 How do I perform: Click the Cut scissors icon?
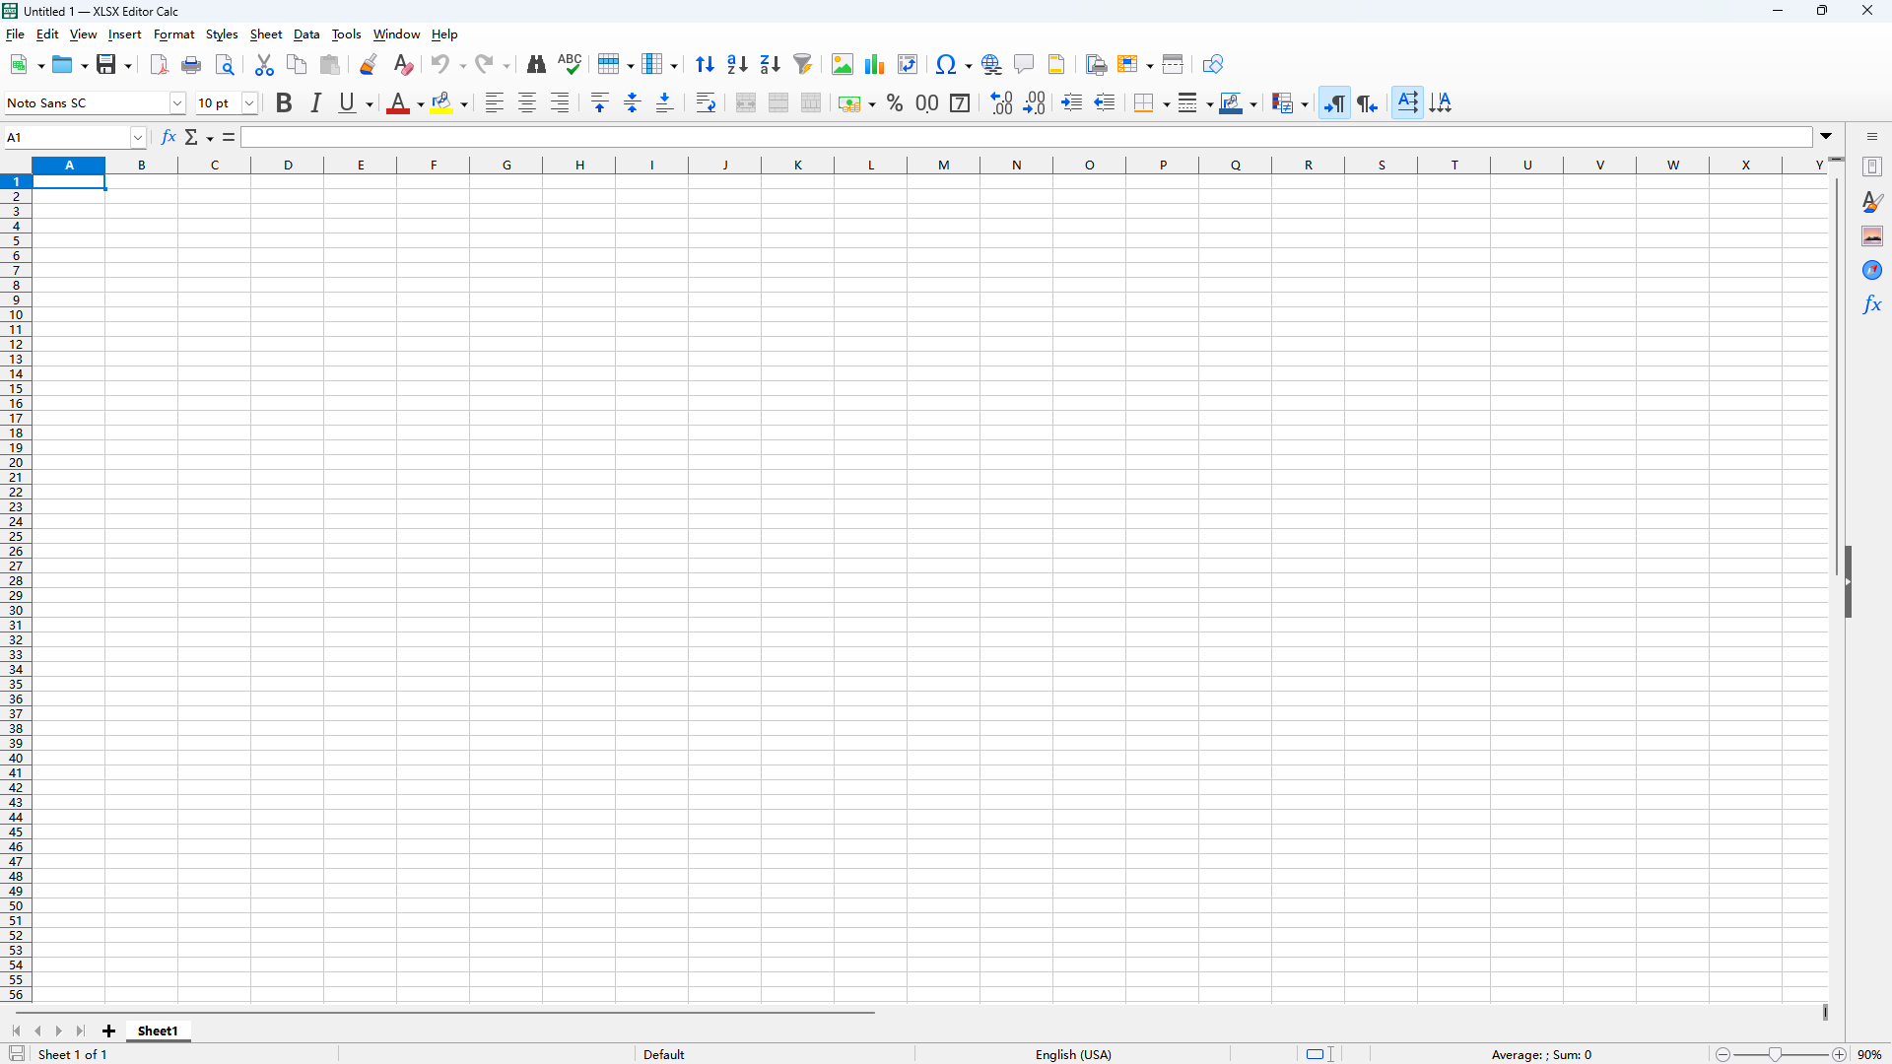pyautogui.click(x=264, y=65)
